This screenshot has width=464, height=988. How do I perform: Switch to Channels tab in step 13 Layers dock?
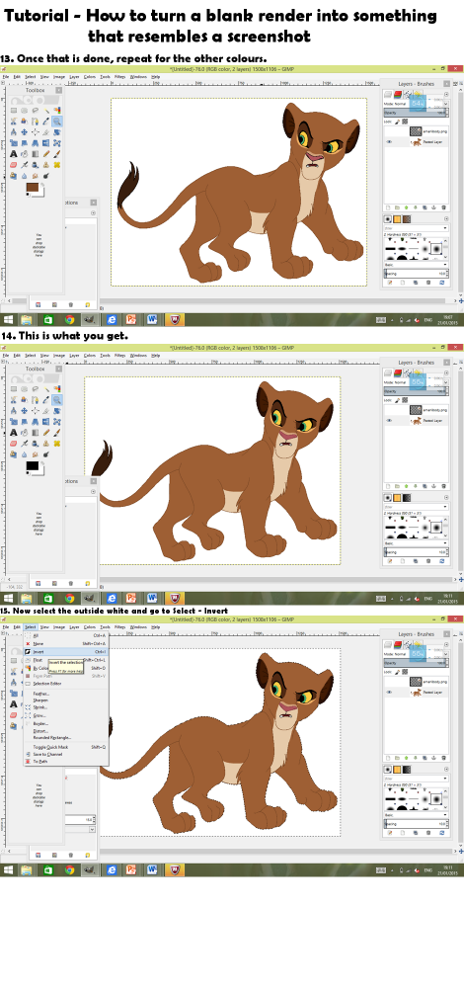398,94
